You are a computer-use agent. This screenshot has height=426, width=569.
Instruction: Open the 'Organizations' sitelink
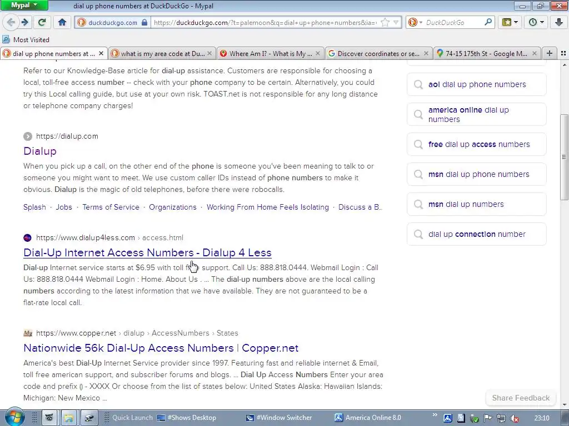coord(173,207)
